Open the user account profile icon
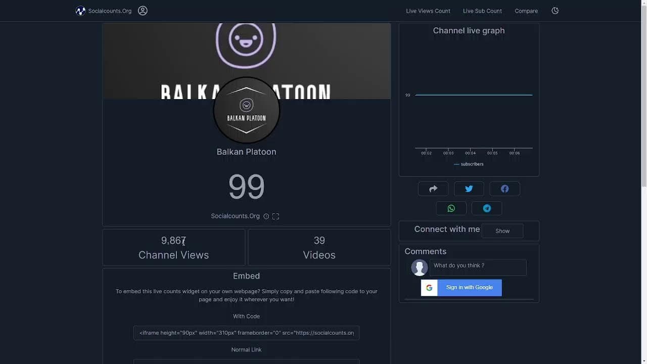This screenshot has height=364, width=647. 143,11
